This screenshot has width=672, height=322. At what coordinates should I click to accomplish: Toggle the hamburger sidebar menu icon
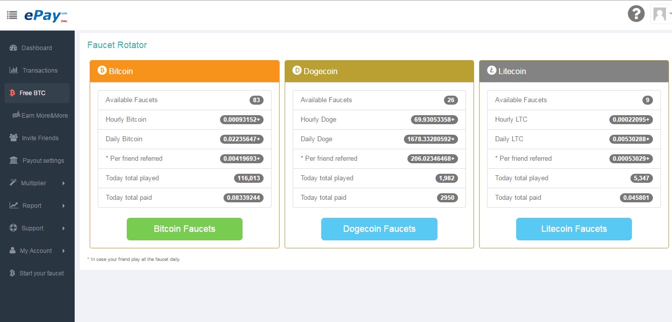click(x=12, y=16)
